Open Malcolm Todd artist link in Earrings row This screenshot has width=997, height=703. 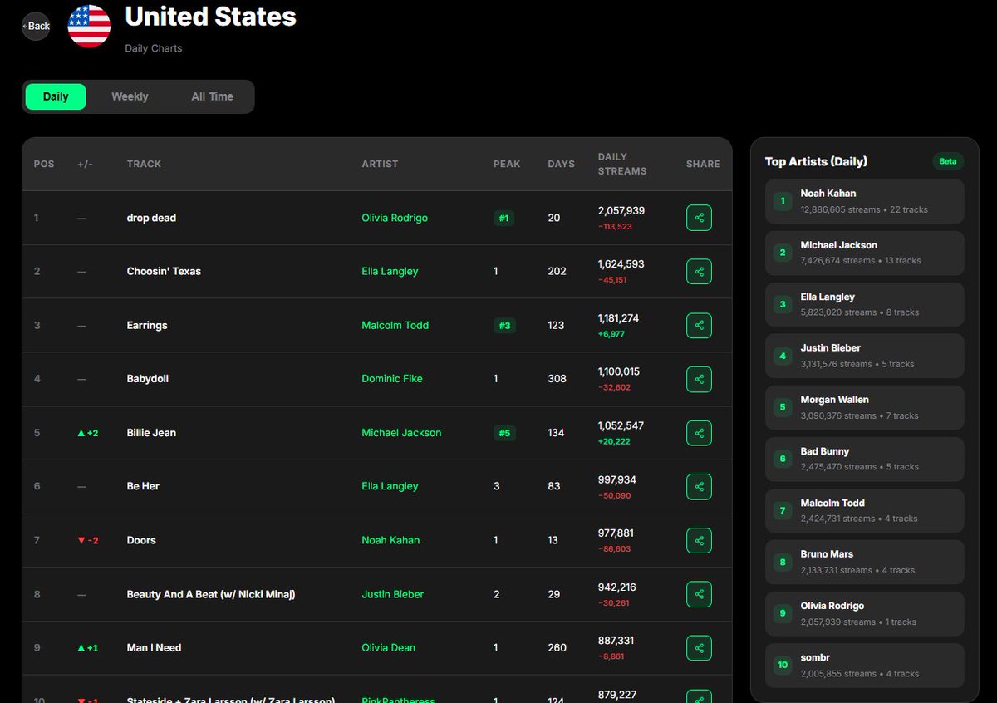395,325
